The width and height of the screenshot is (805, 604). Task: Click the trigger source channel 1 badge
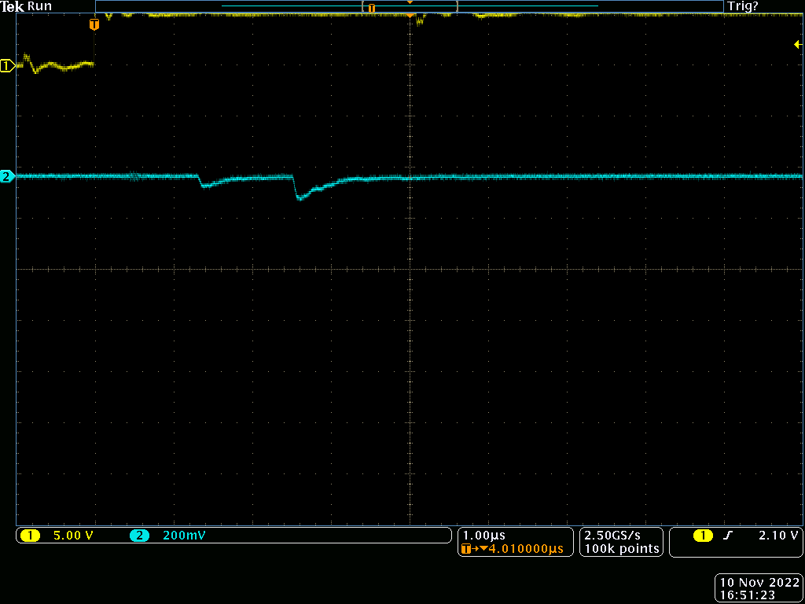pyautogui.click(x=702, y=536)
